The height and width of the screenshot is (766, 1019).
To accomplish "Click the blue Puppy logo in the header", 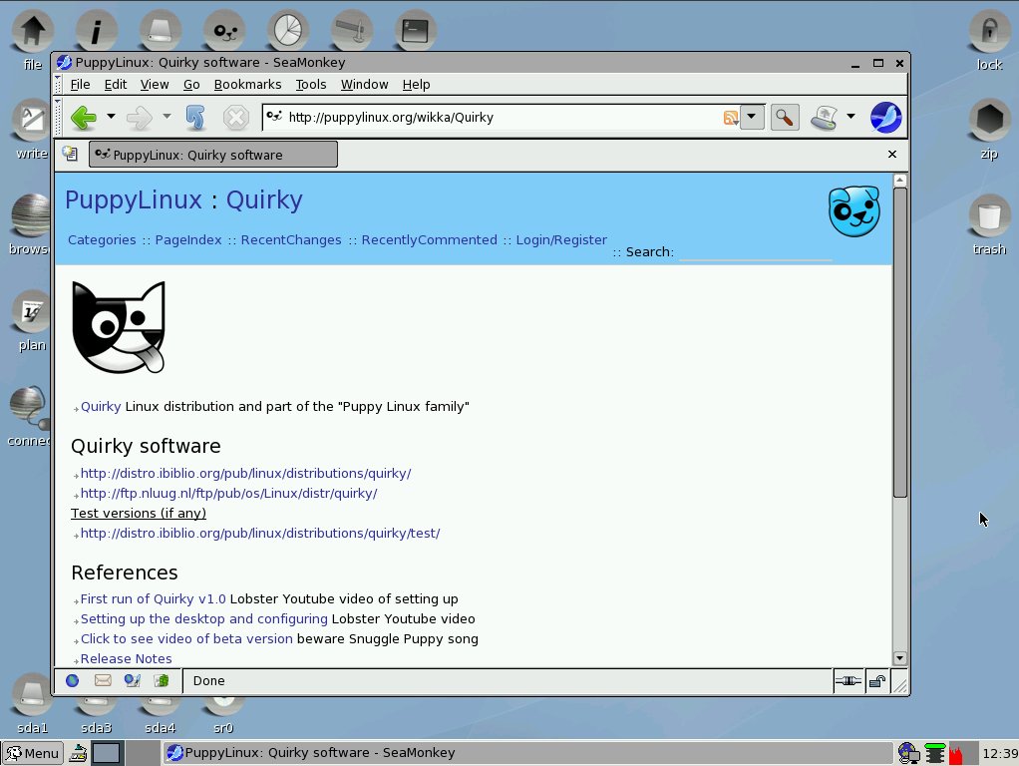I will [853, 211].
